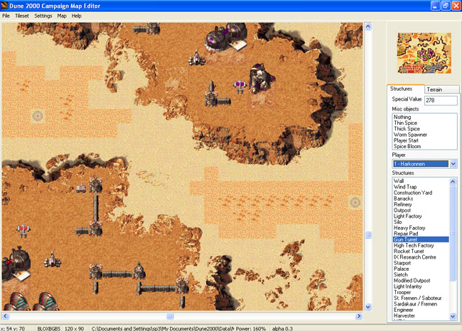Image resolution: width=462 pixels, height=331 pixels.
Task: Select Thick Spice in Misc objects
Action: [407, 128]
